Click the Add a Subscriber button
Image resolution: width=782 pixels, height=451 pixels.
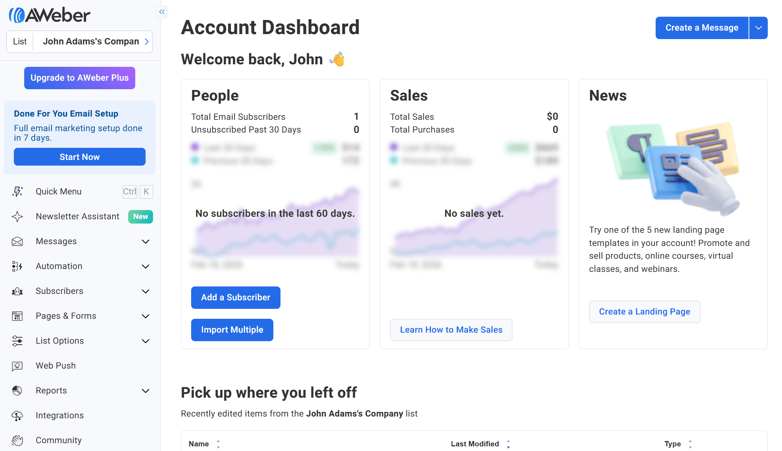(x=235, y=297)
